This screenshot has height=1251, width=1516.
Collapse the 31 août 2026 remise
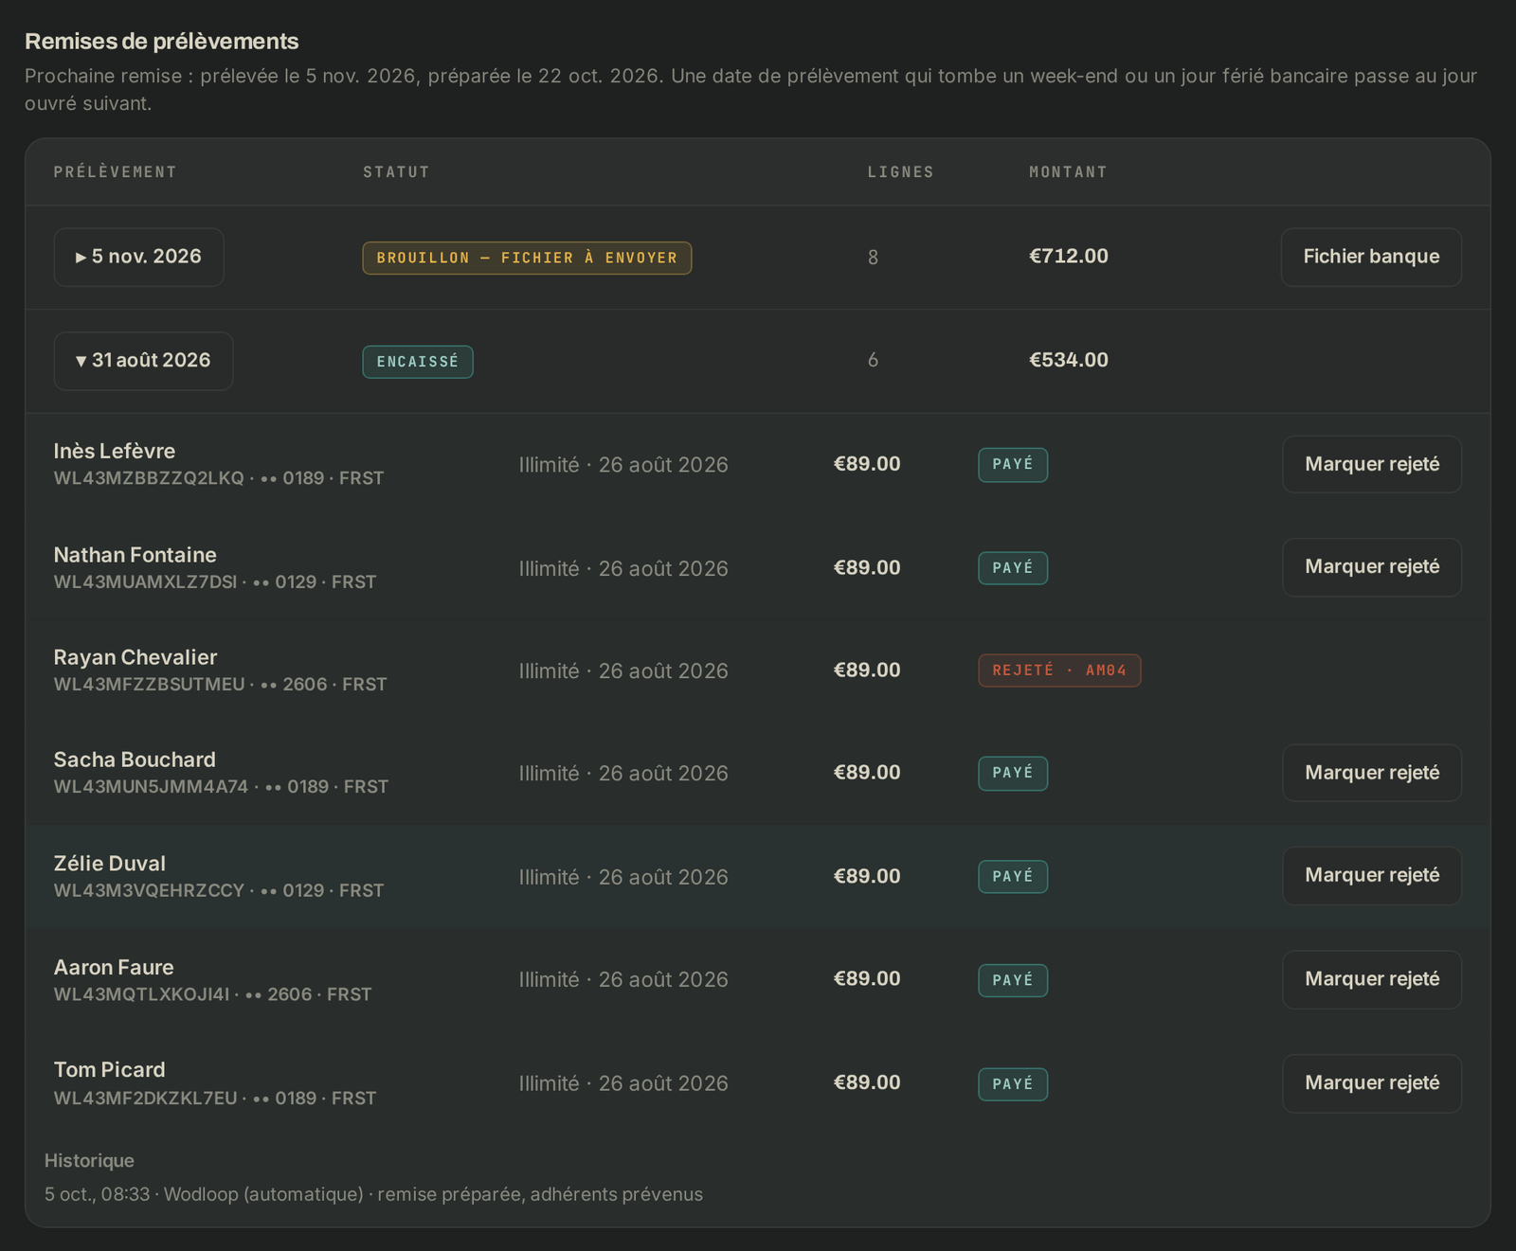(143, 361)
